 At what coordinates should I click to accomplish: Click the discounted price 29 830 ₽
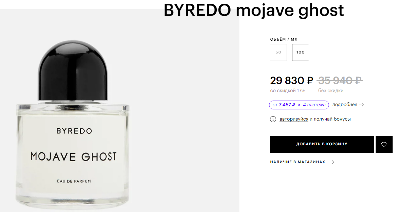click(291, 81)
